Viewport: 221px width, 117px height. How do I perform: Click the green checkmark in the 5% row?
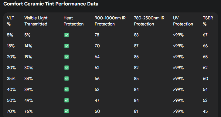click(x=66, y=35)
